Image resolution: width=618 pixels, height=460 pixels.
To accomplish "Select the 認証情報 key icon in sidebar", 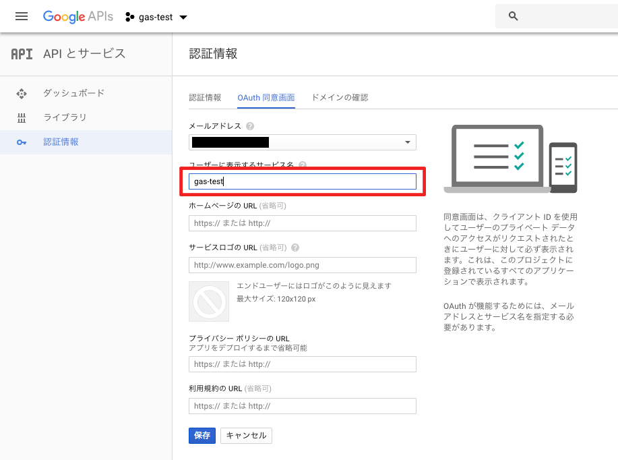I will (x=23, y=142).
